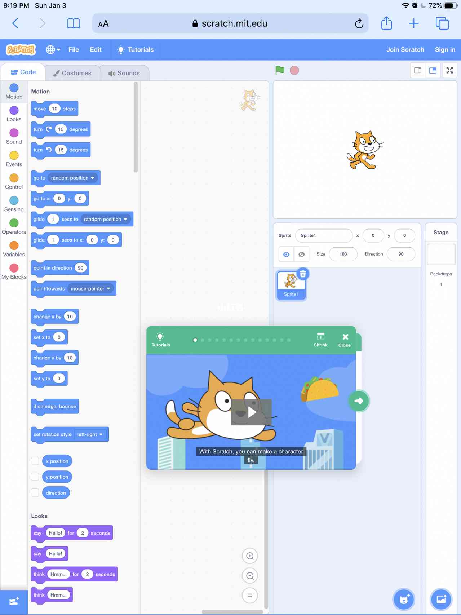The height and width of the screenshot is (615, 461).
Task: Hide the sprite with crossed-eye button
Action: [x=302, y=254]
